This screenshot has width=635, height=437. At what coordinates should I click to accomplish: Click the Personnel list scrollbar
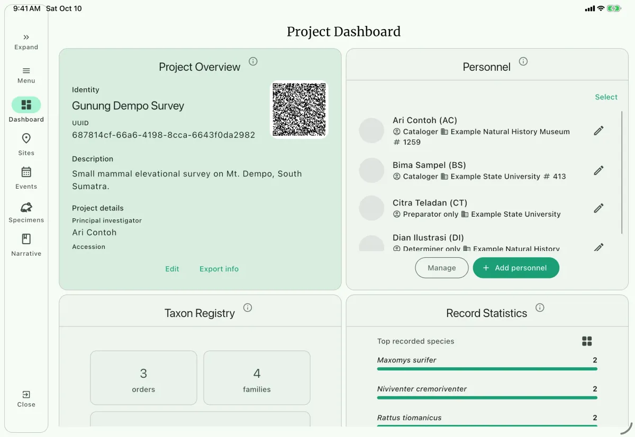pos(622,172)
